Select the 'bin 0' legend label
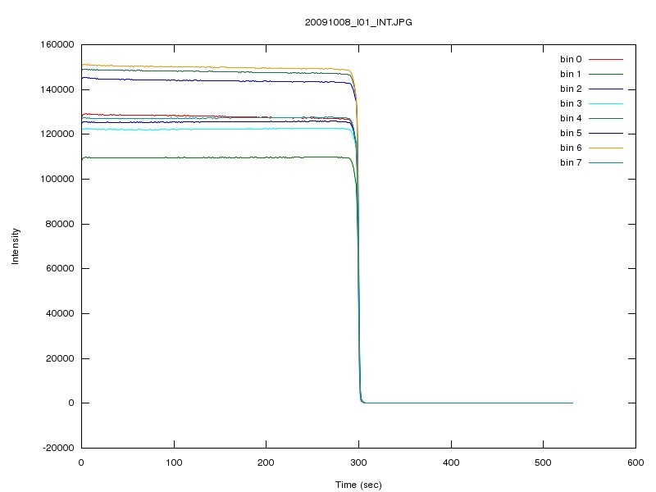This screenshot has width=656, height=492. click(571, 59)
